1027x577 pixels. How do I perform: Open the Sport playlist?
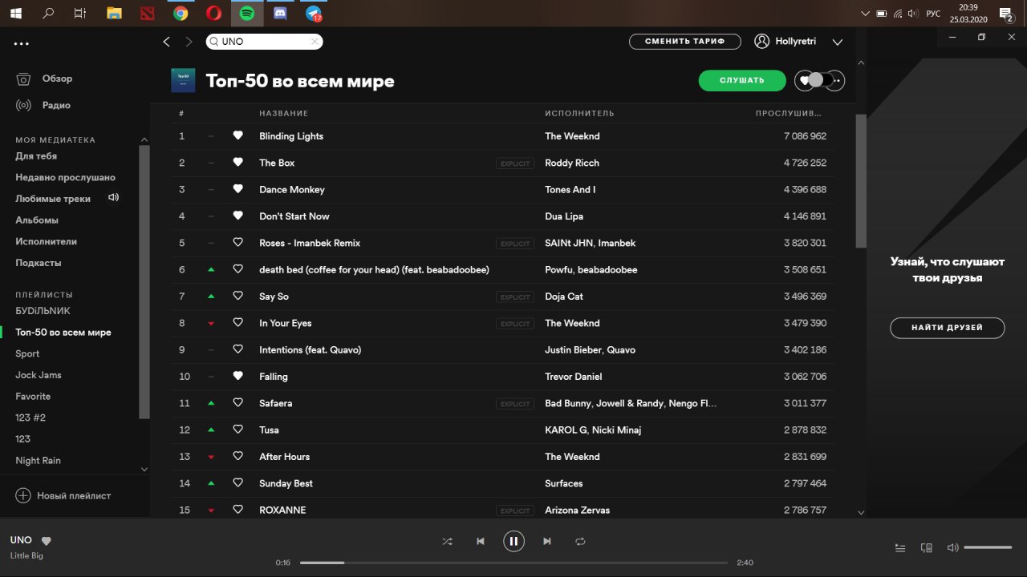click(27, 353)
